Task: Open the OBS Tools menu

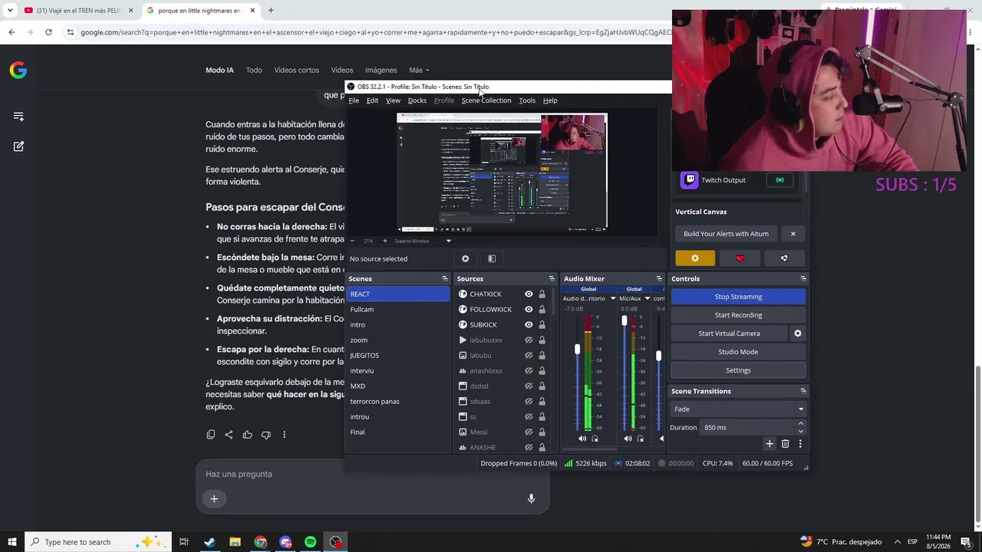Action: 527,100
